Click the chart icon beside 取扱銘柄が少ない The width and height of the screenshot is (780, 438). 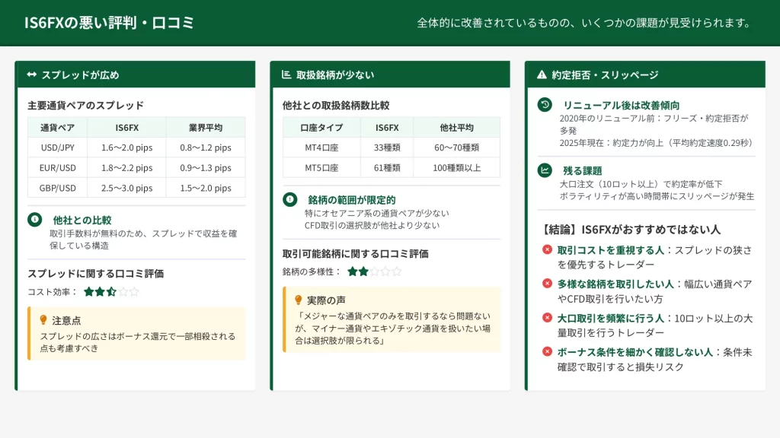click(x=286, y=75)
